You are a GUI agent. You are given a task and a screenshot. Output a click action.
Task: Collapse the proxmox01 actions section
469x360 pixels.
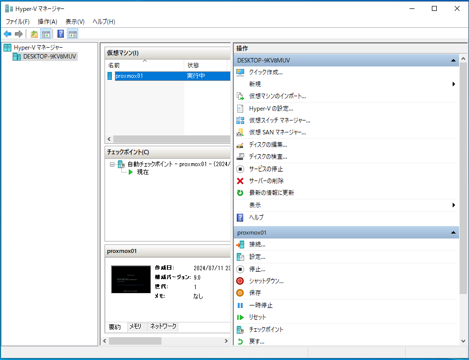[453, 233]
